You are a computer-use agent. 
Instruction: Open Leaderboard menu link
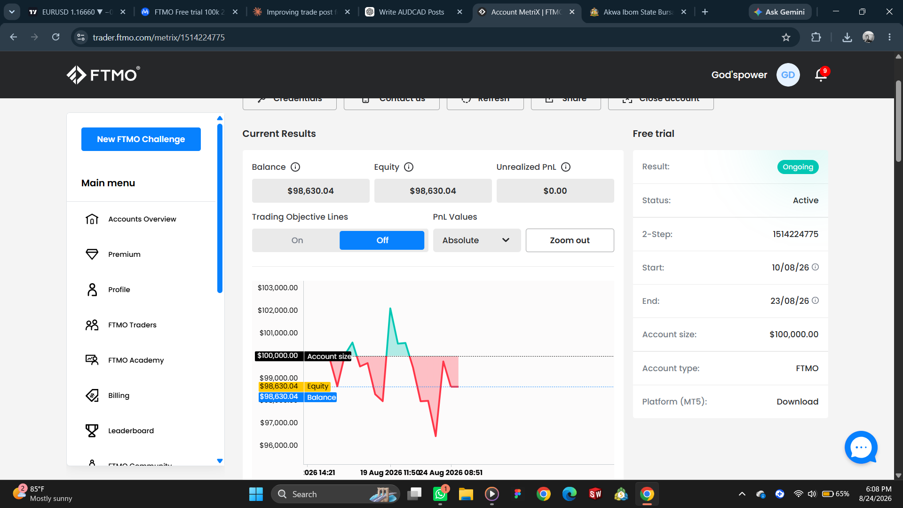click(x=131, y=431)
